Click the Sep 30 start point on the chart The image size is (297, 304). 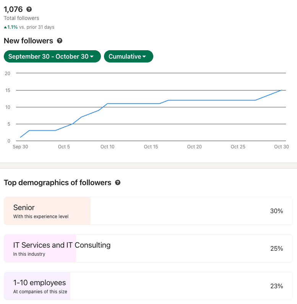tap(21, 137)
